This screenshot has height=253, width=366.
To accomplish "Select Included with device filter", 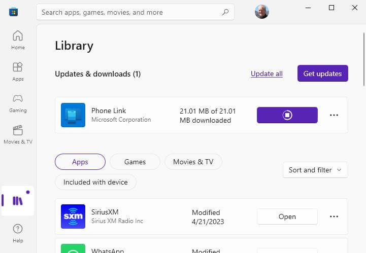I will (95, 182).
